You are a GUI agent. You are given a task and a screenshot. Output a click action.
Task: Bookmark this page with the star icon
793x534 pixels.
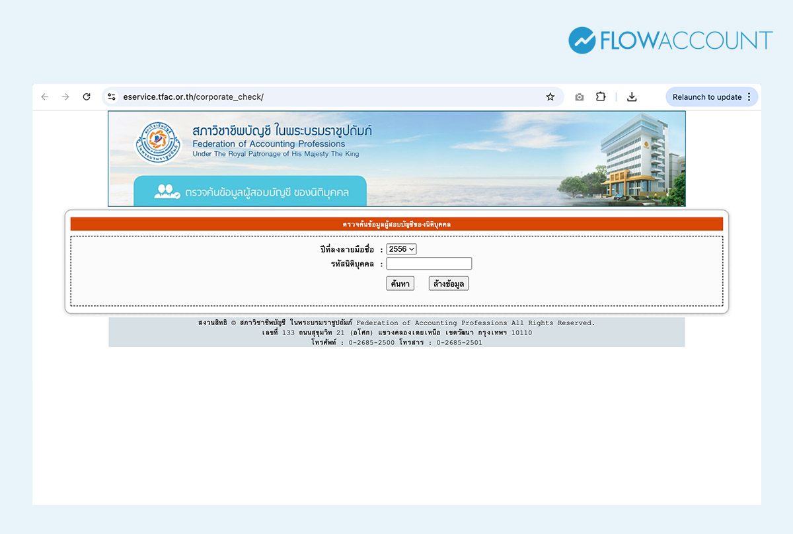(550, 97)
